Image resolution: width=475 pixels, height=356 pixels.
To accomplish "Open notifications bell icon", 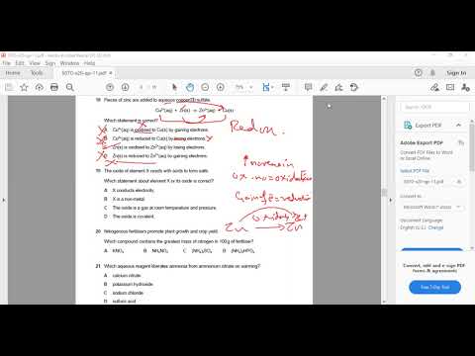I will point(432,73).
